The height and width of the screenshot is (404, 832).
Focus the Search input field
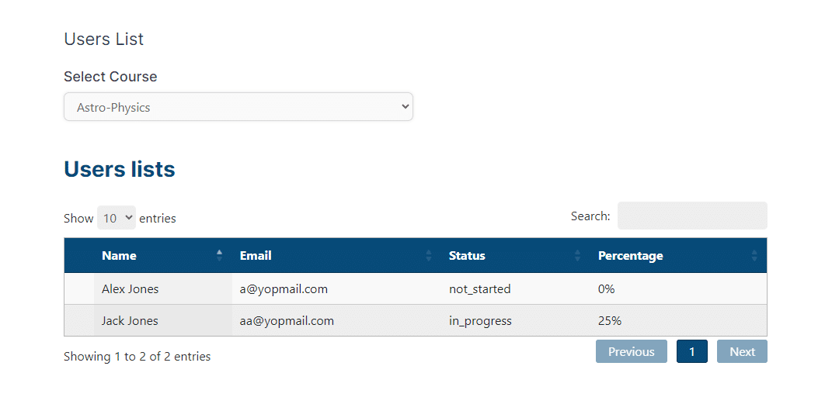(692, 216)
